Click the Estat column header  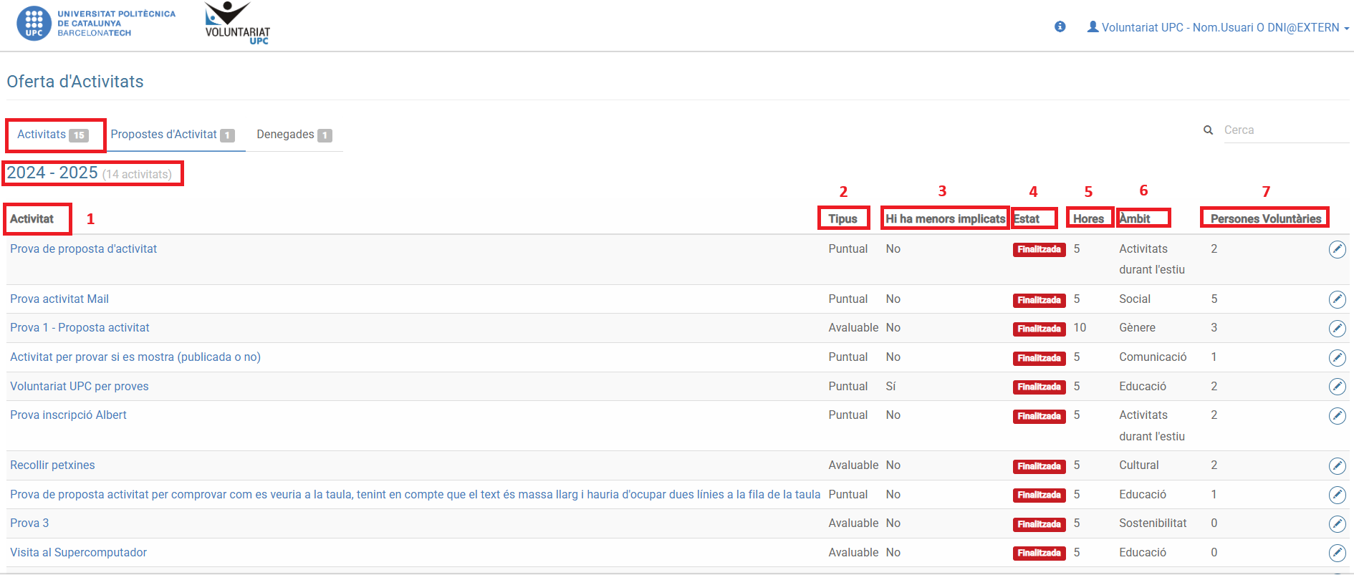1027,219
